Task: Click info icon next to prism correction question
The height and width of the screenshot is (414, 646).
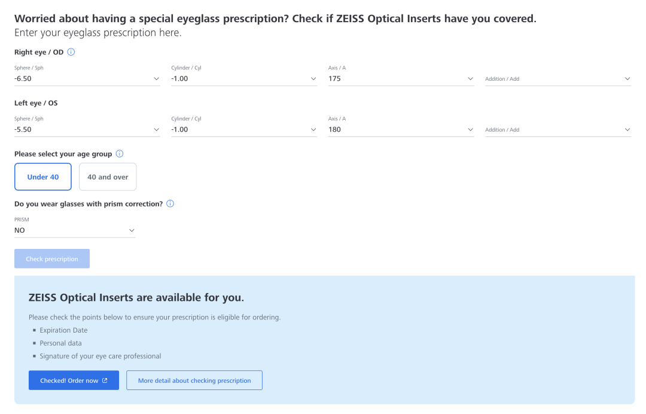Action: coord(170,204)
